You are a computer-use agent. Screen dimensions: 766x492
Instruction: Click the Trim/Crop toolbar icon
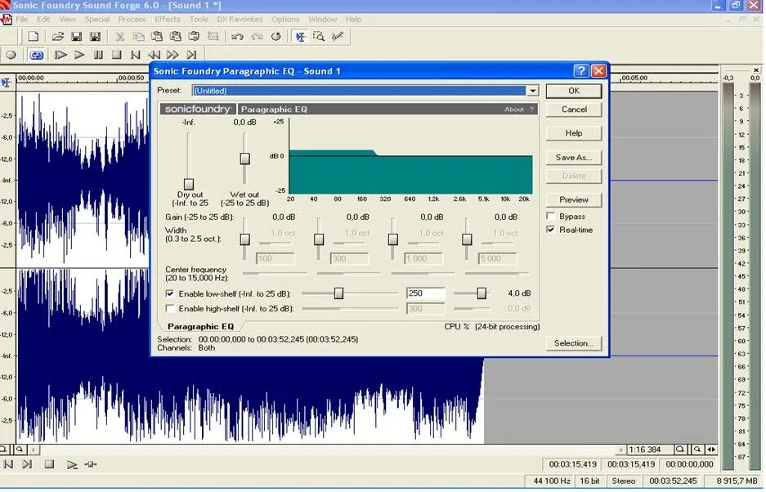(213, 37)
